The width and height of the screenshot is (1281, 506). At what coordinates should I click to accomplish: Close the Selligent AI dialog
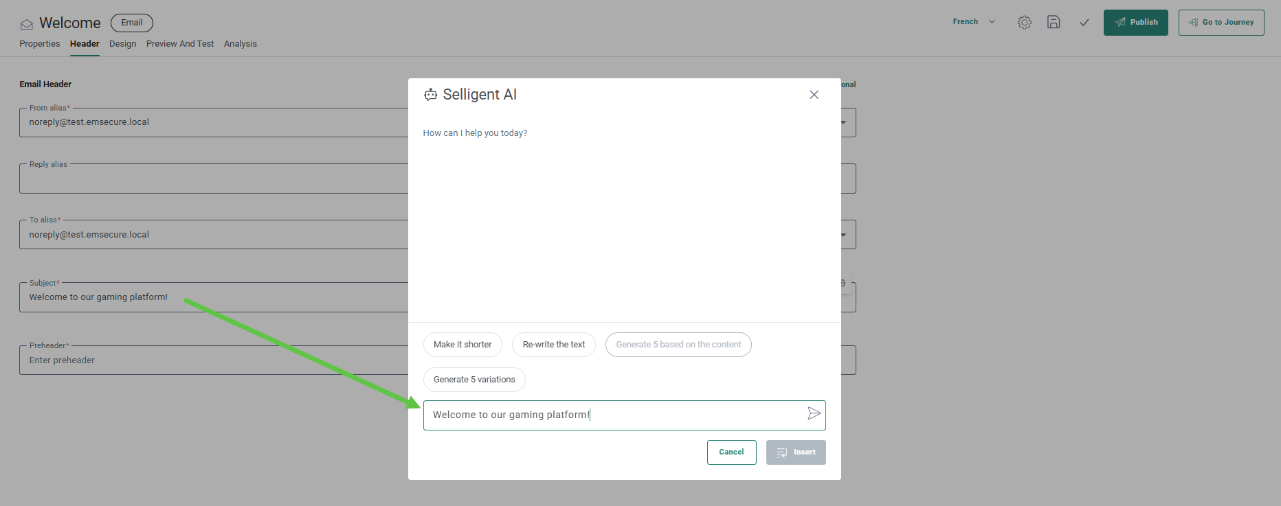pos(814,95)
